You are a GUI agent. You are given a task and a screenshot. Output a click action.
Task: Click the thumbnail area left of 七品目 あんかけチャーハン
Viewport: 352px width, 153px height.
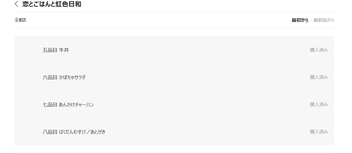click(x=29, y=105)
